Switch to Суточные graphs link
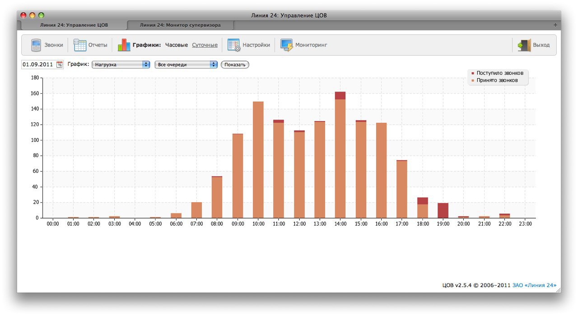This screenshot has width=578, height=316. point(205,45)
